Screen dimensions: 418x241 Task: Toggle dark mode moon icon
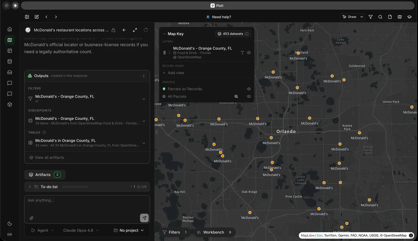pyautogui.click(x=10, y=224)
